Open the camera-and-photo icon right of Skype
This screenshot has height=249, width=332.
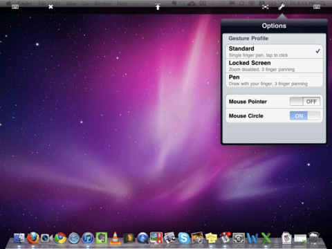198,238
